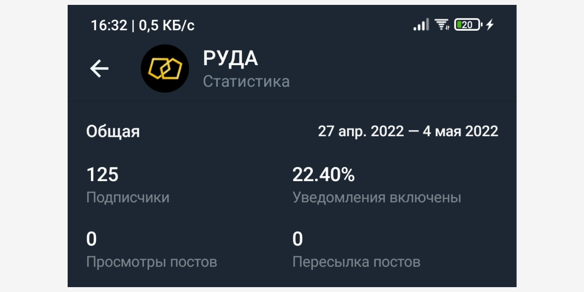Click the Пересылка постов label

356,262
